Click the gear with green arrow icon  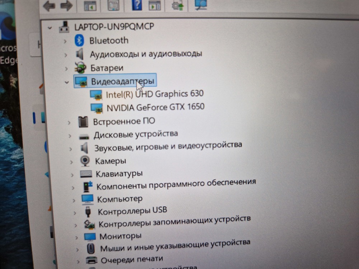coord(178,5)
